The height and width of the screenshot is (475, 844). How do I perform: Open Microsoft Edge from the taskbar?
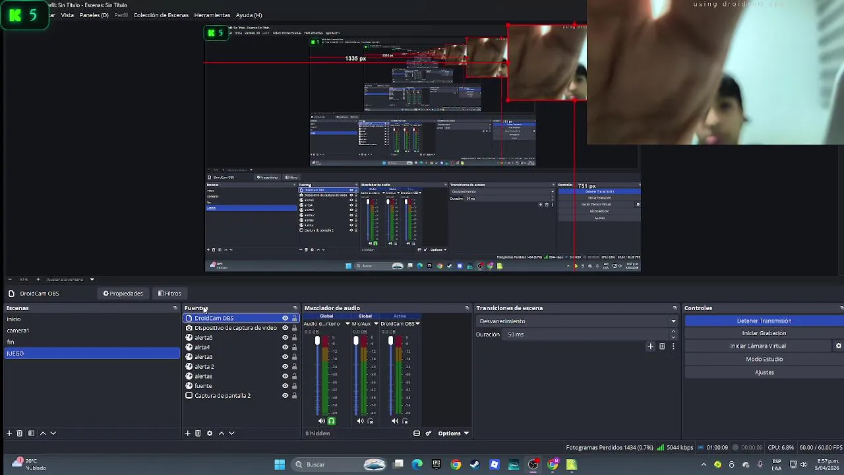click(x=417, y=464)
